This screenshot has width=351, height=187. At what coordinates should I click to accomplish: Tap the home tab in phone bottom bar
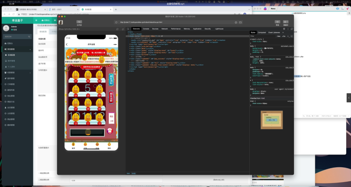coord(73,146)
